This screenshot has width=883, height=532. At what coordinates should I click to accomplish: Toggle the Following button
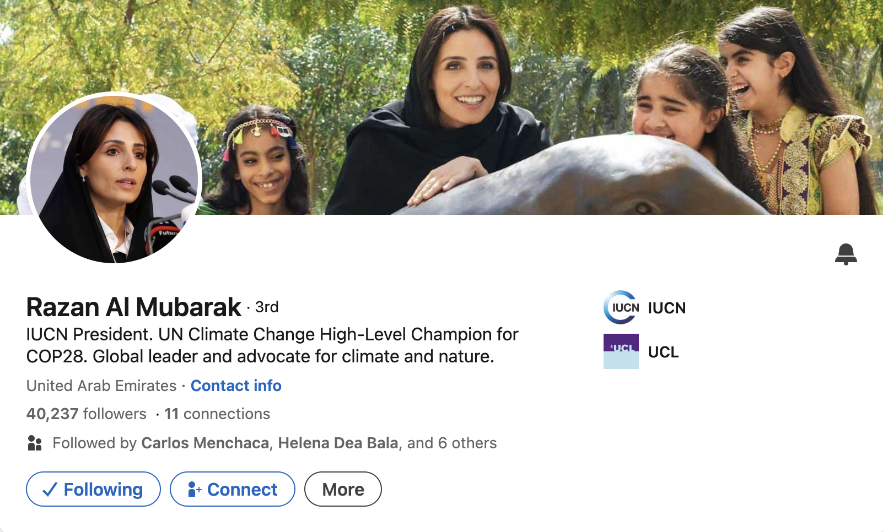click(93, 489)
